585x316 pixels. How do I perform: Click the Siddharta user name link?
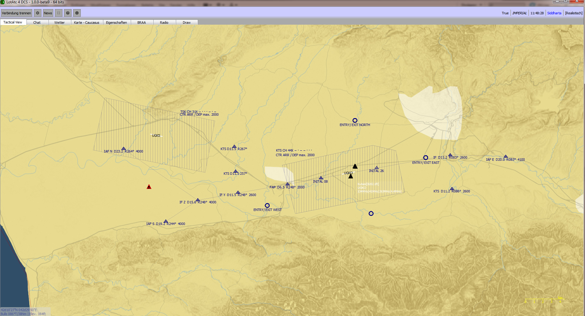pos(554,13)
